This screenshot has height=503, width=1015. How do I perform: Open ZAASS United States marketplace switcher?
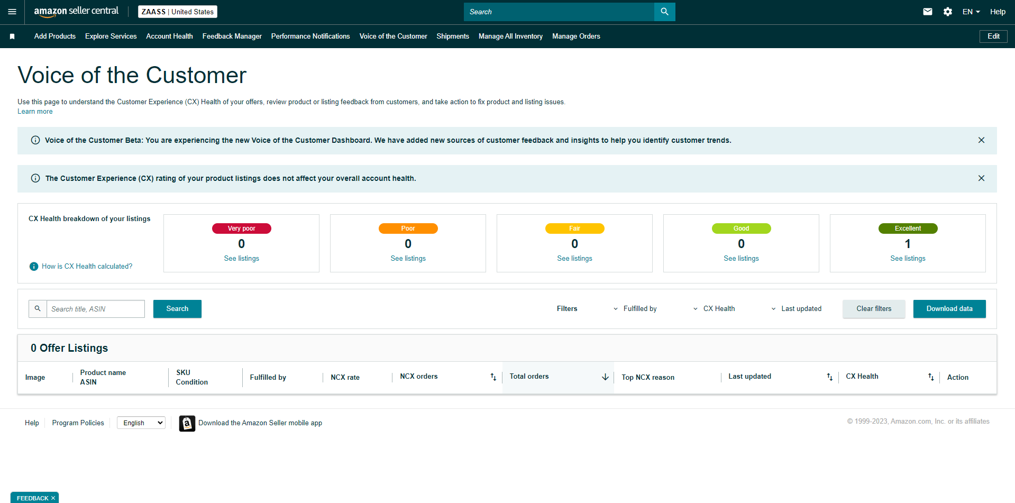pos(178,12)
